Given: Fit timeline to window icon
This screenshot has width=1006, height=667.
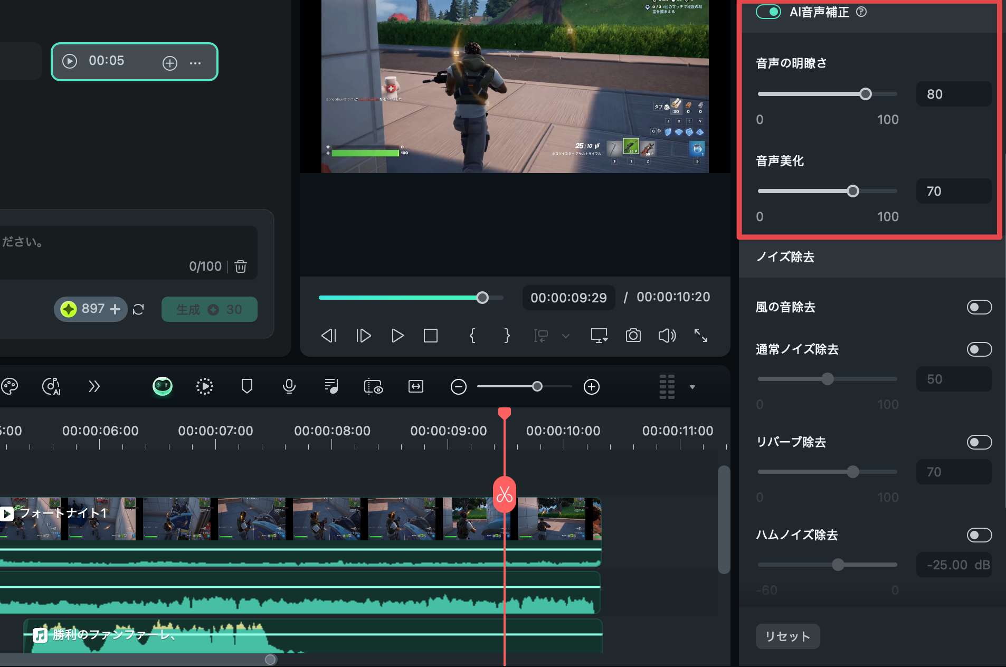Looking at the screenshot, I should (x=416, y=387).
